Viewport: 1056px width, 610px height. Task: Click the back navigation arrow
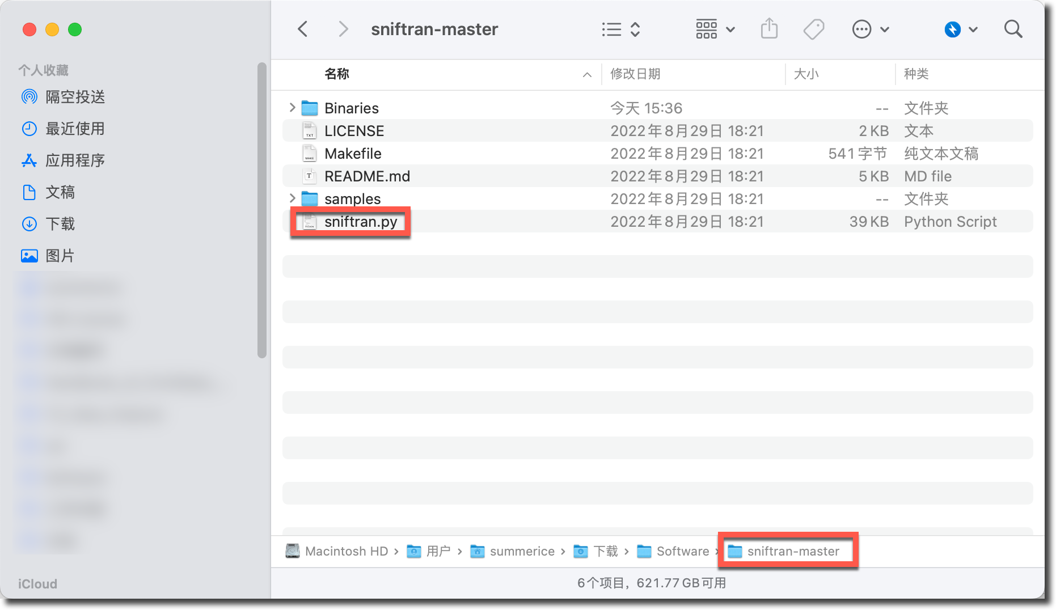[303, 29]
